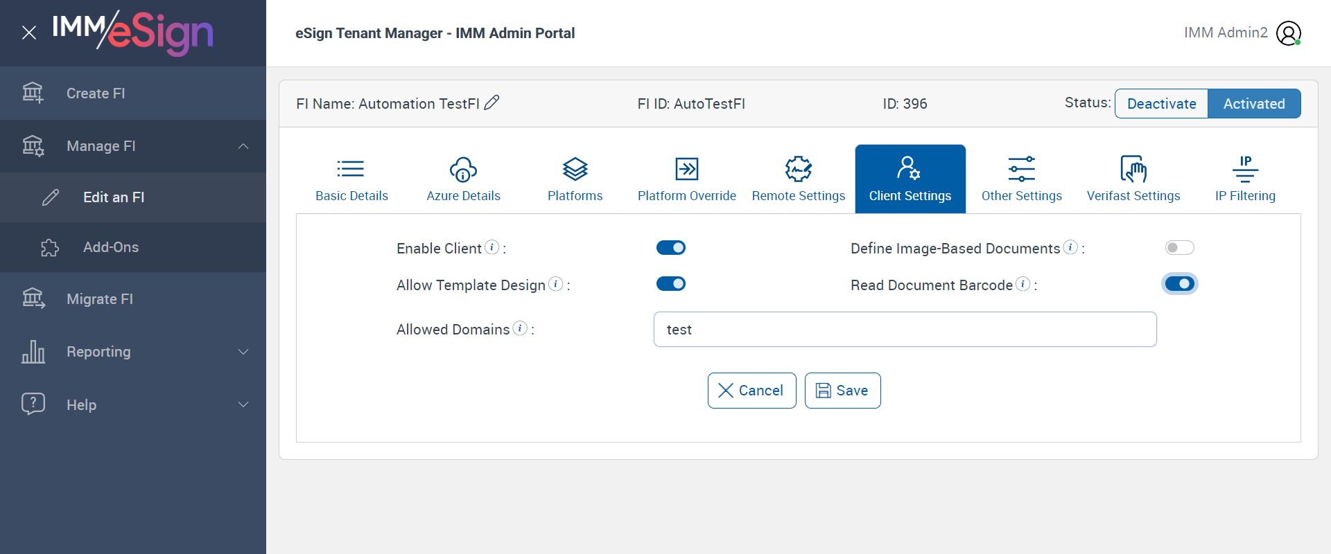Expand the Reporting menu chevron
Screen dimensions: 1331x554
pyautogui.click(x=243, y=352)
